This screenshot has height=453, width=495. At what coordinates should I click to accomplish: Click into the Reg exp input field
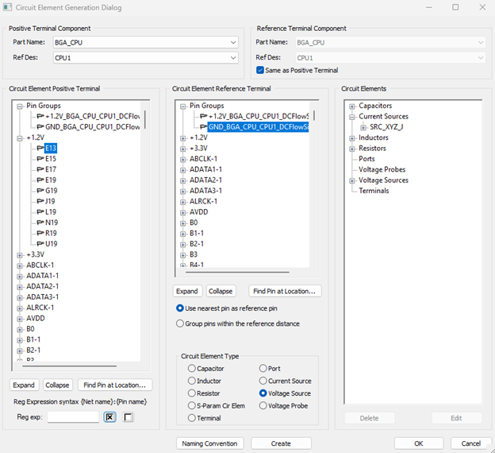point(73,417)
